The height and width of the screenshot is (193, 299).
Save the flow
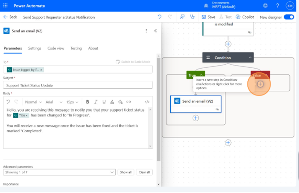pos(208,17)
